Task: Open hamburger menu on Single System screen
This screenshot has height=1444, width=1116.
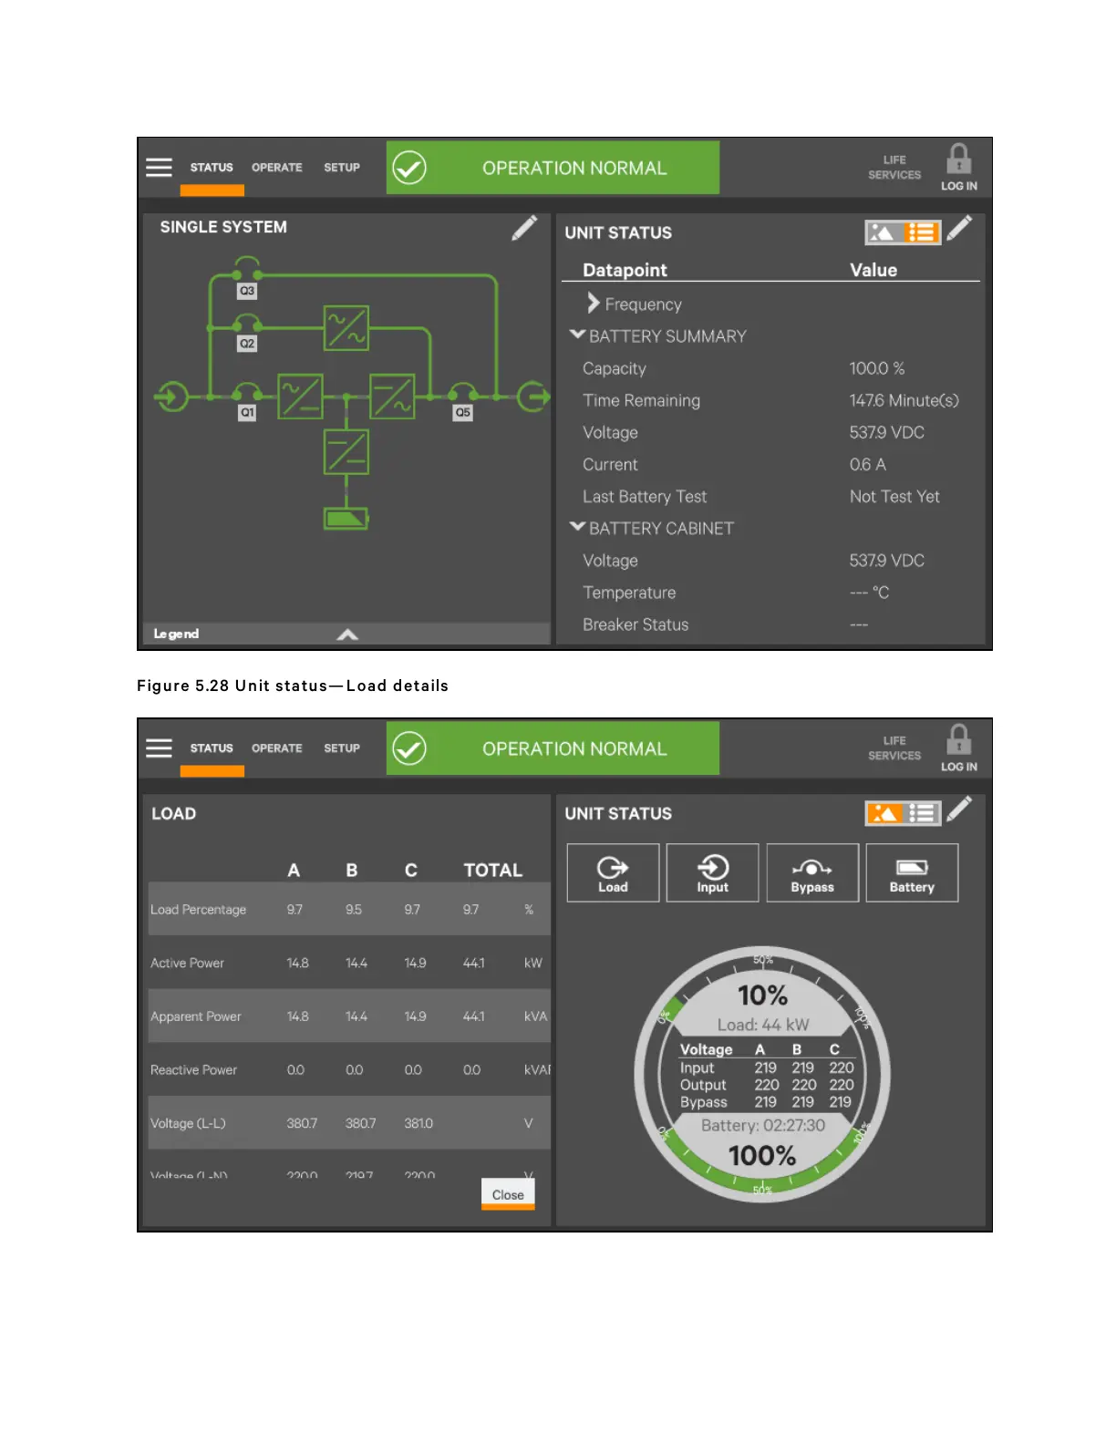Action: tap(159, 168)
